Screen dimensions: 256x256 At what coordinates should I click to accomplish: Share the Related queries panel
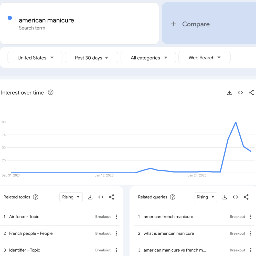click(246, 197)
